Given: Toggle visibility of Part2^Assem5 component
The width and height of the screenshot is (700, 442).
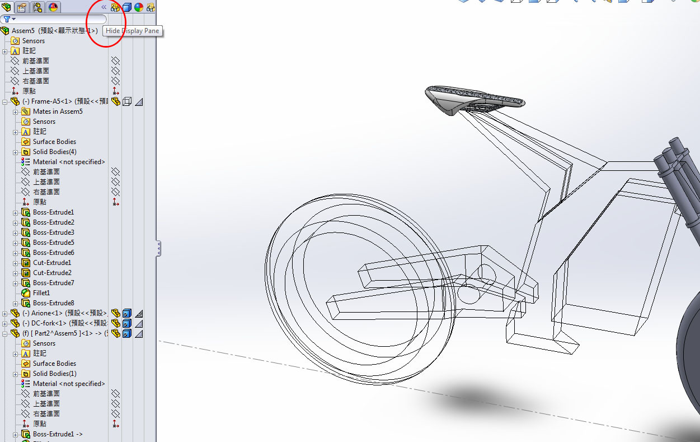Looking at the screenshot, I should tap(115, 333).
